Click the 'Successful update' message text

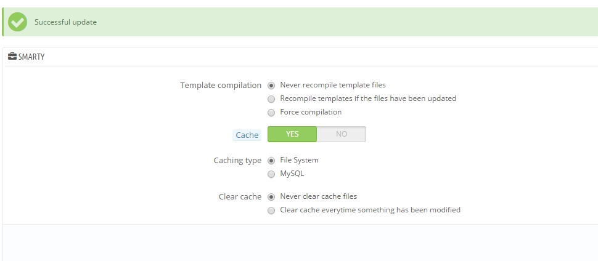(x=65, y=22)
